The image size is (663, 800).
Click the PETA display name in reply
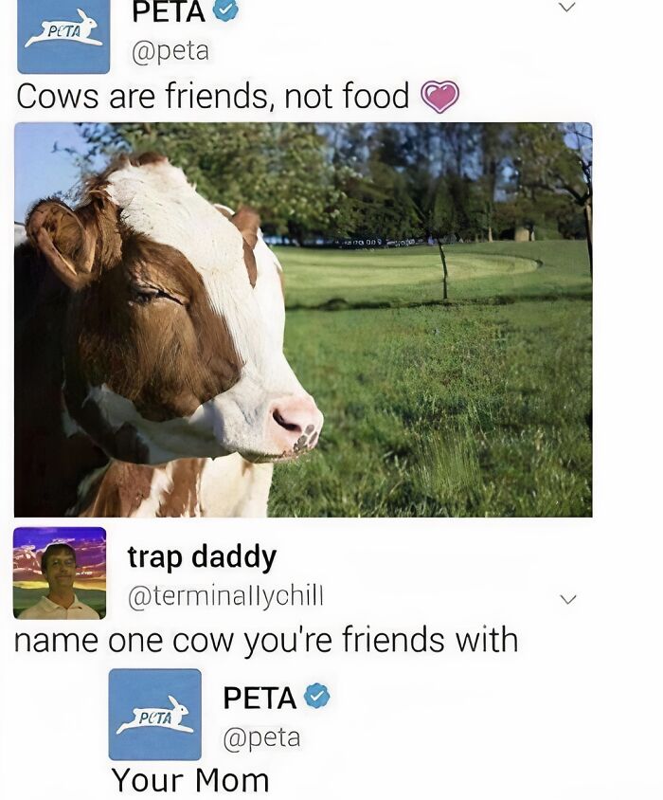coord(260,698)
